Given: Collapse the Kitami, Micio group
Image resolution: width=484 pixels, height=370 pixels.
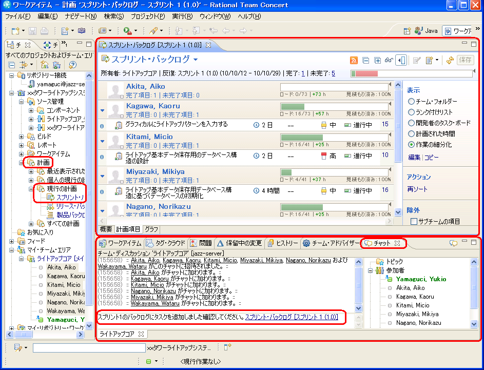Looking at the screenshot, I should coord(102,141).
